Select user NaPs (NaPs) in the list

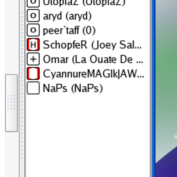click(x=73, y=88)
